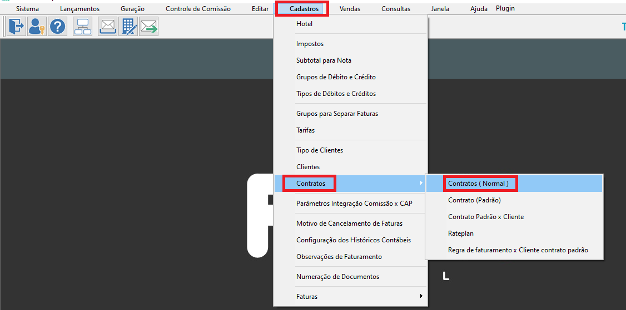
Task: Select Hotel in the Cadastros menu
Action: 350,24
